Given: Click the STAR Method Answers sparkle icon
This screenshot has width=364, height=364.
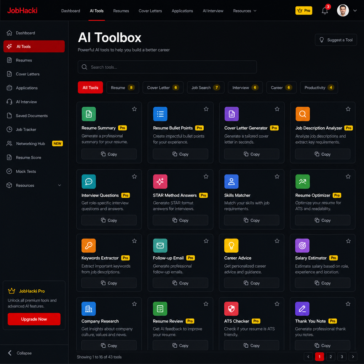Looking at the screenshot, I should coord(160,181).
